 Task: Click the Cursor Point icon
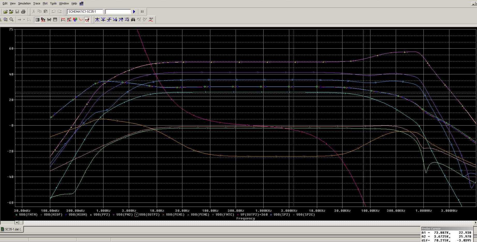click(x=127, y=20)
